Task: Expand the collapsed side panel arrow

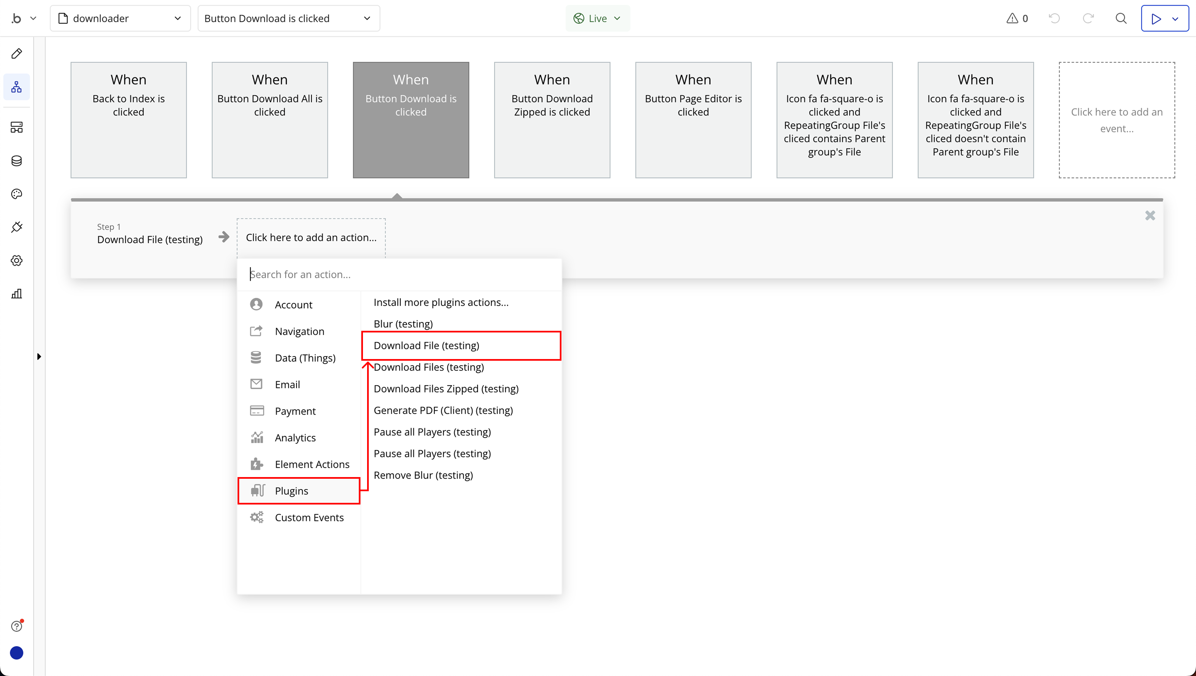Action: coord(39,356)
